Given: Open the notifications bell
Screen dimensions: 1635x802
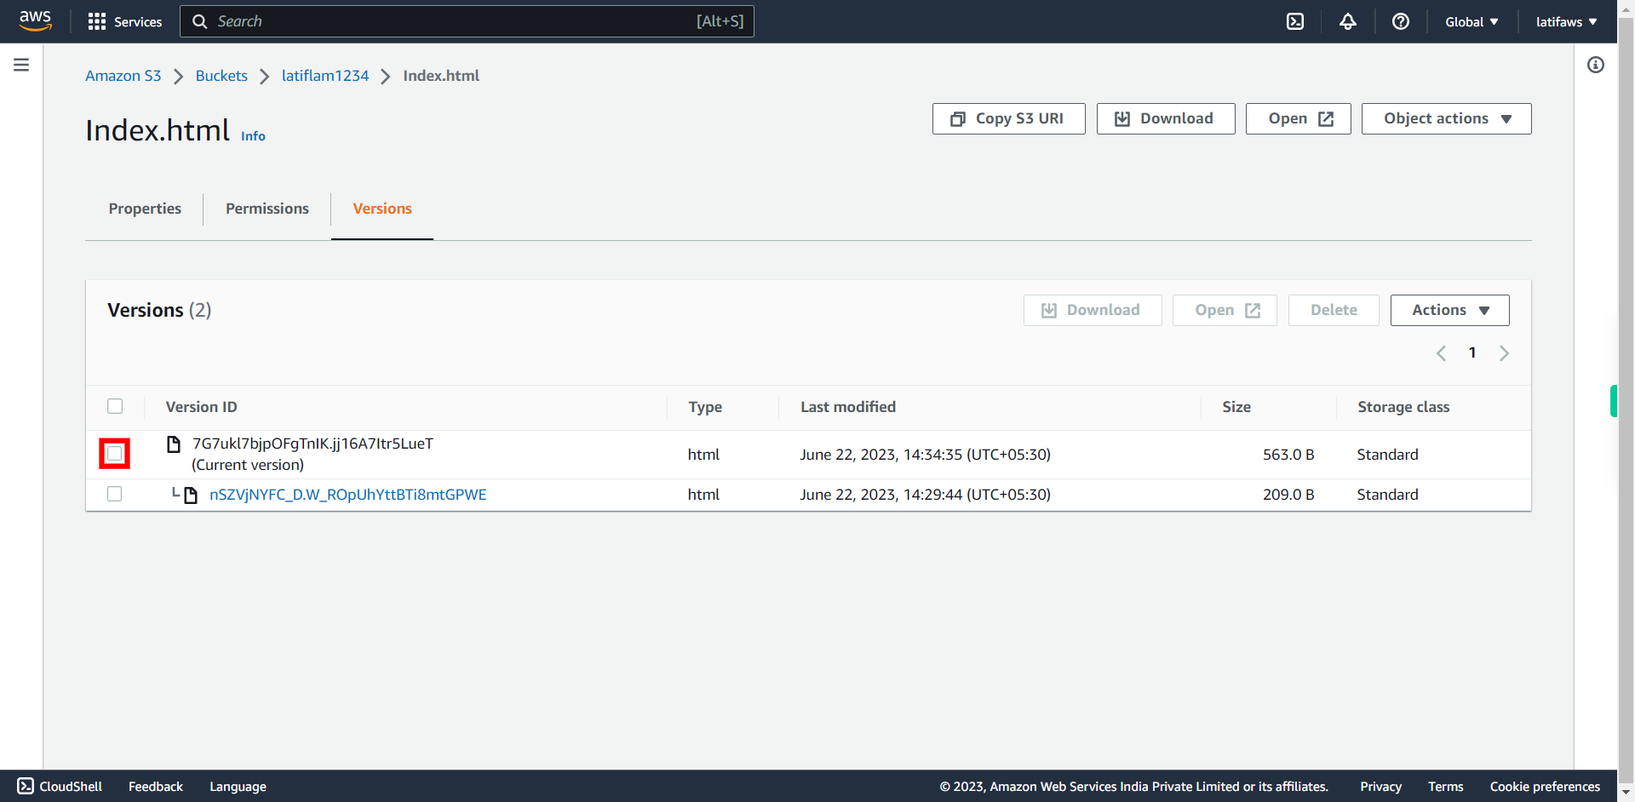Looking at the screenshot, I should 1348,21.
